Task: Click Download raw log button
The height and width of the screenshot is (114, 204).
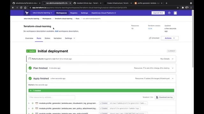Action: [x=164, y=97]
